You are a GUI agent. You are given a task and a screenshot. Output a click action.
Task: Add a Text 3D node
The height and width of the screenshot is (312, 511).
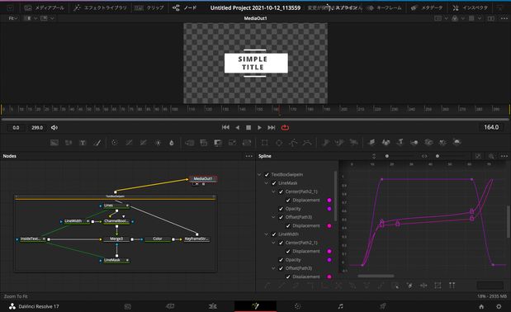click(400, 142)
